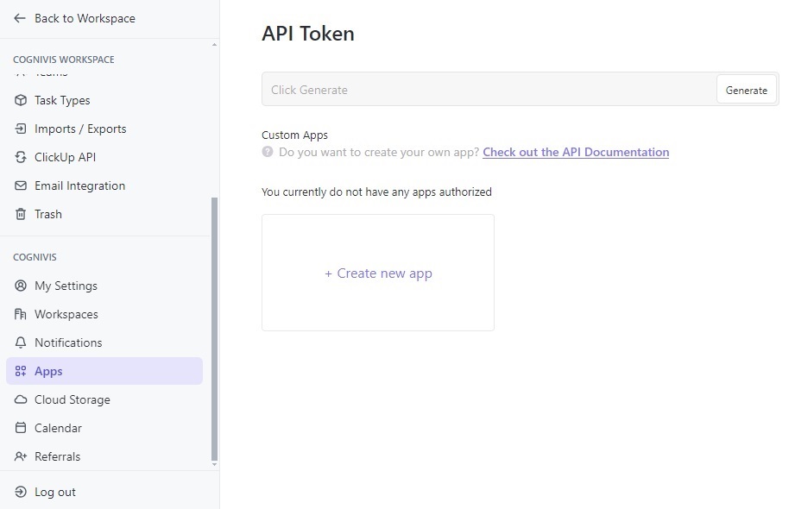Open Workspaces settings page
The width and height of the screenshot is (795, 509).
pyautogui.click(x=66, y=314)
